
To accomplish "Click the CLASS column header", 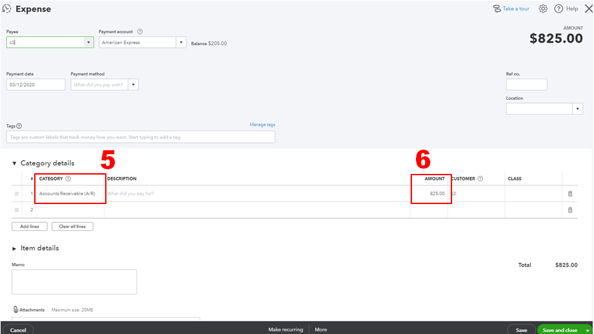I will click(x=514, y=178).
